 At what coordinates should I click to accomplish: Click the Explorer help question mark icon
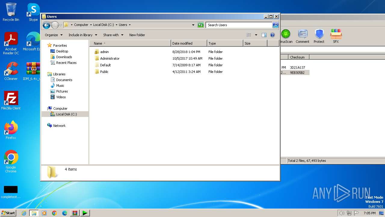[273, 35]
